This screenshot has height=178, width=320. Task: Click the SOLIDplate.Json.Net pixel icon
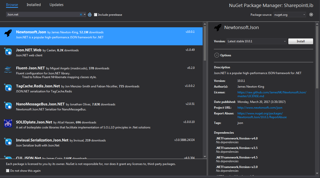[8, 123]
